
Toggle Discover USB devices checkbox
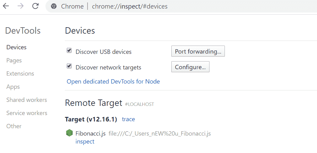[69, 50]
